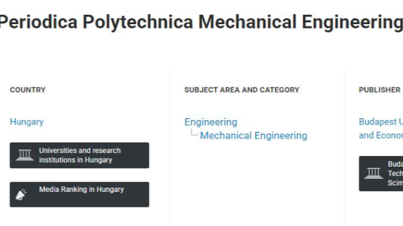
Task: Click the PUBLISHER section label
Action: coord(379,90)
